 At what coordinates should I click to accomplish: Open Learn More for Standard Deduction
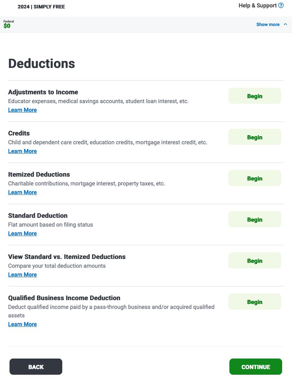22,233
